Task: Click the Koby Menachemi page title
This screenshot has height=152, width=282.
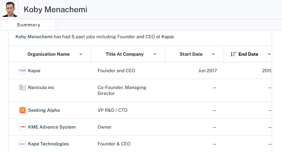Action: coord(56,9)
